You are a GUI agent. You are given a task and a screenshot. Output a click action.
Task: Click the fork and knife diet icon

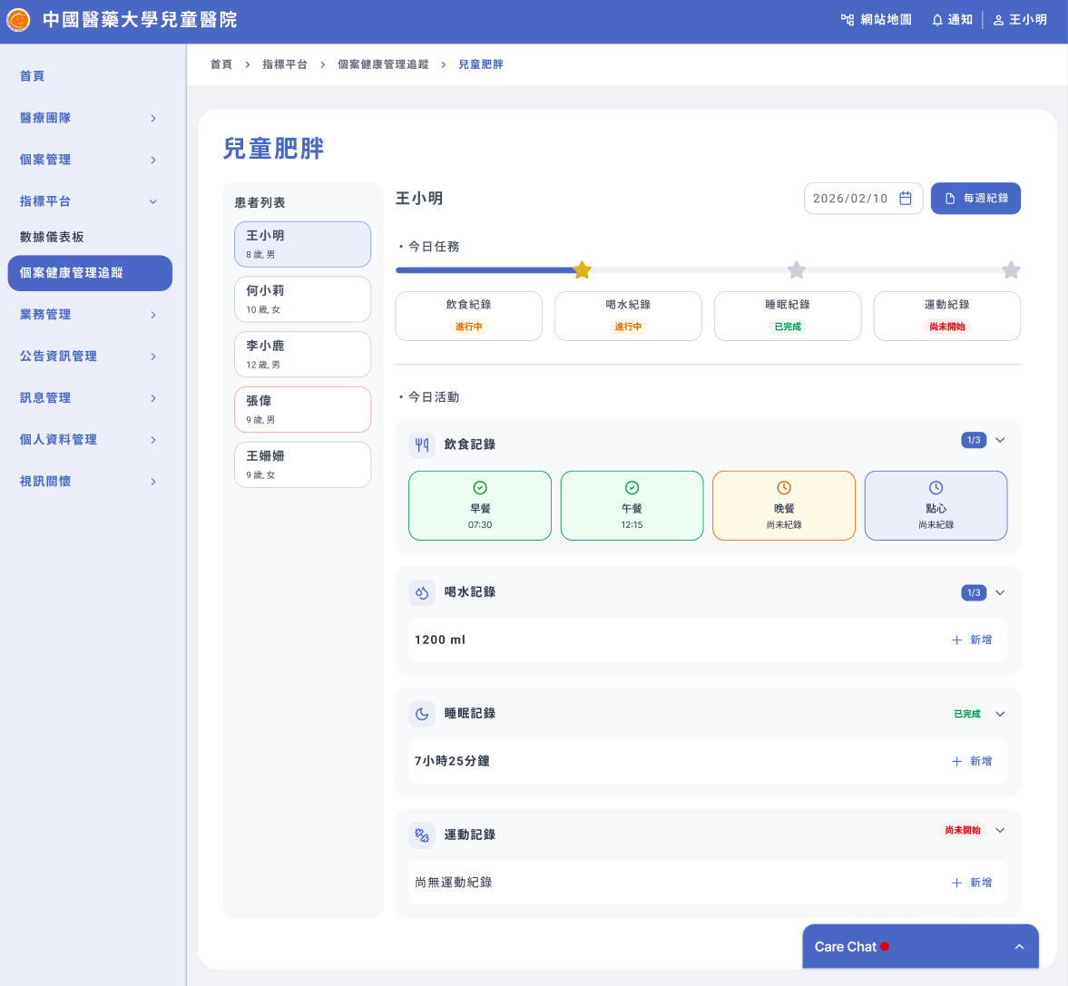pyautogui.click(x=422, y=444)
